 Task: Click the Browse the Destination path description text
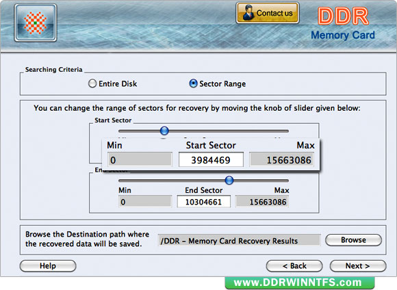[87, 239]
